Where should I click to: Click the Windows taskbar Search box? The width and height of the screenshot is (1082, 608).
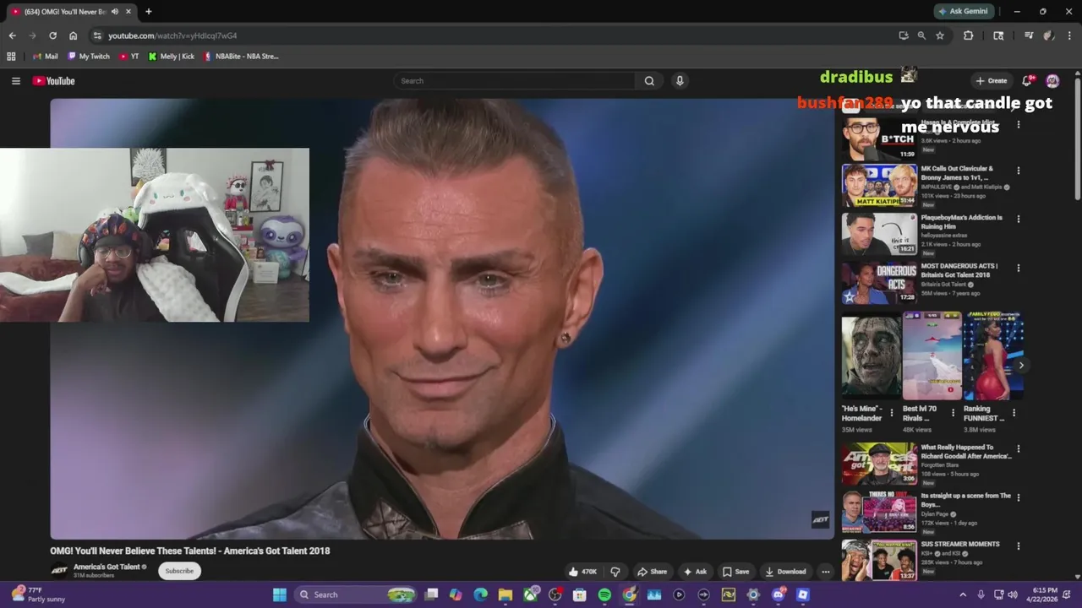356,594
